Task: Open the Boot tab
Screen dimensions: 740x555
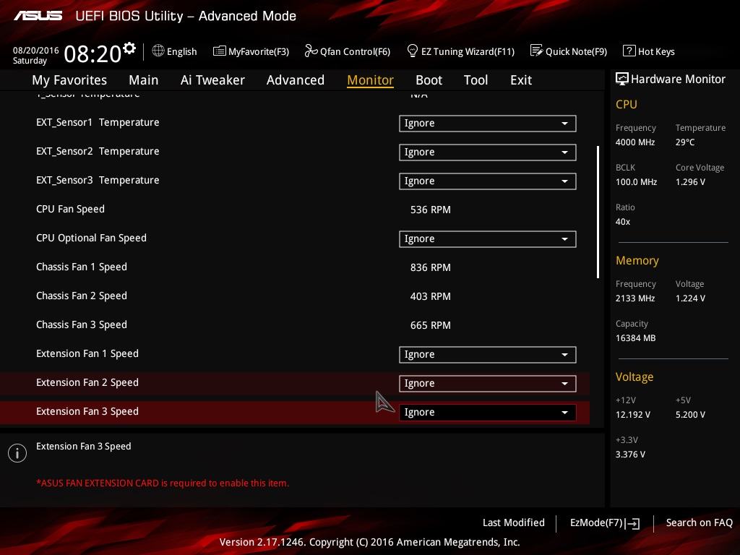Action: [x=429, y=80]
